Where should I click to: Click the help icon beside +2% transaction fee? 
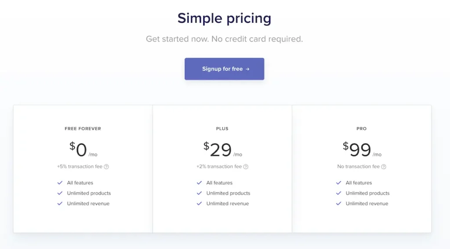tap(246, 167)
